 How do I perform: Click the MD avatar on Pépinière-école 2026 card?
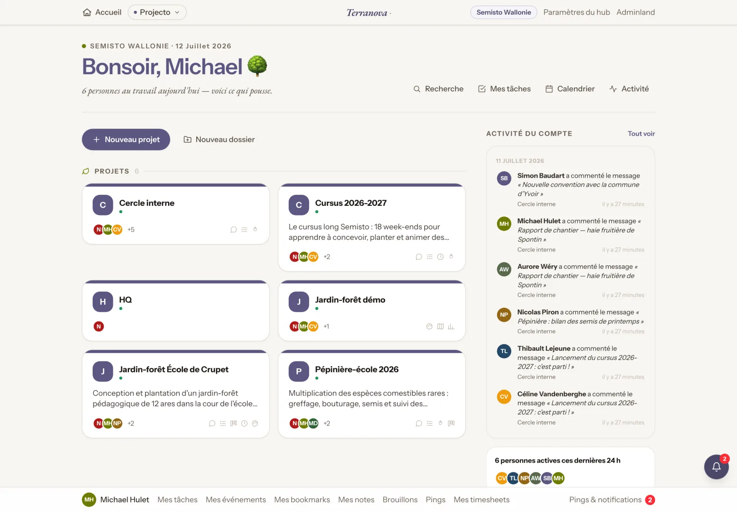point(313,424)
